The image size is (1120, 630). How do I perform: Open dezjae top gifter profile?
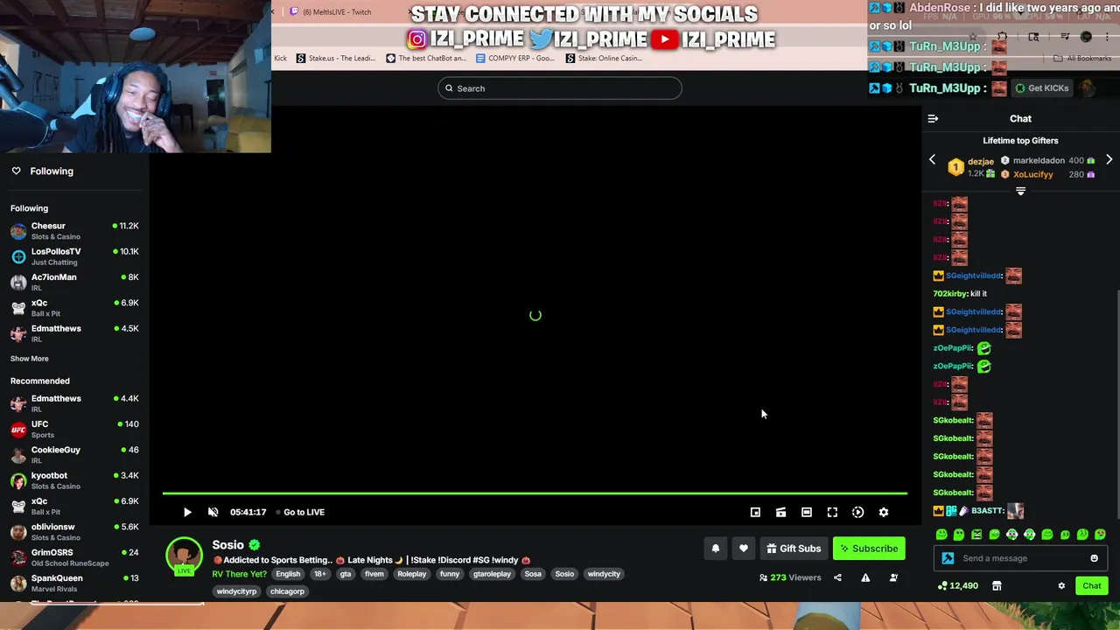981,162
